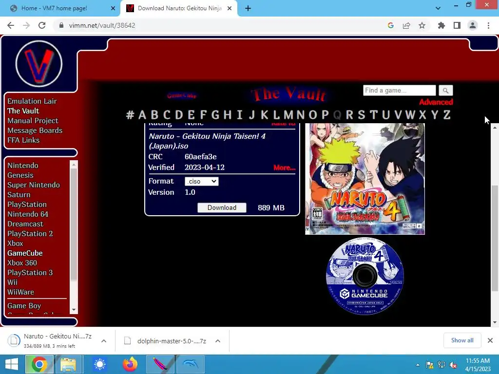Viewport: 499px width, 374px height.
Task: Click the Download button
Action: pos(222,207)
